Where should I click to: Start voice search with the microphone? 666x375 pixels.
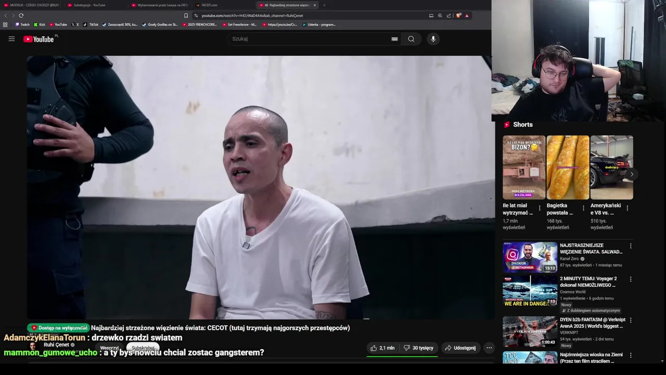433,39
